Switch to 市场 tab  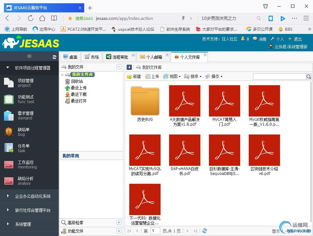point(92,57)
